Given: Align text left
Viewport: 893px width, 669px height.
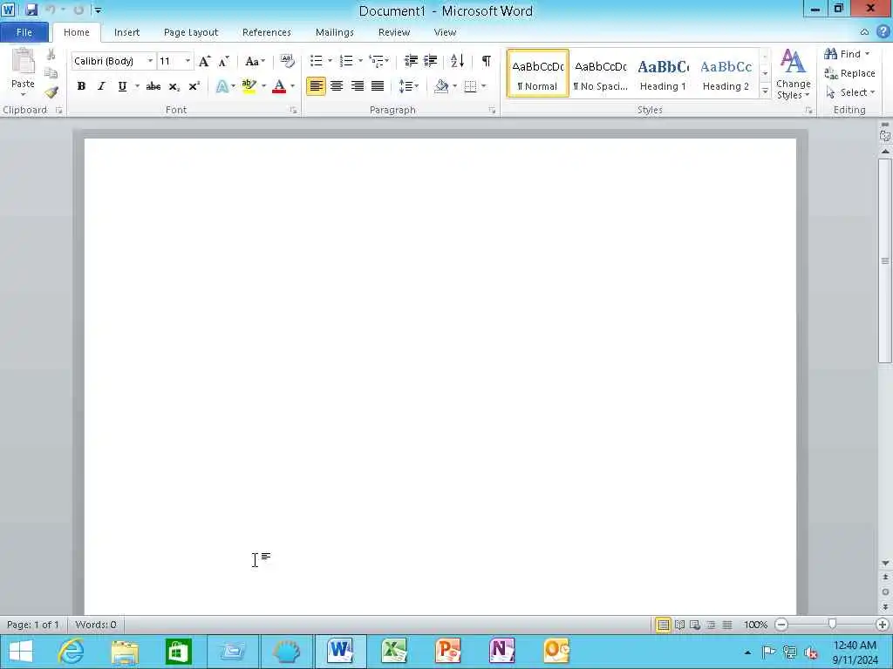Looking at the screenshot, I should (x=316, y=86).
